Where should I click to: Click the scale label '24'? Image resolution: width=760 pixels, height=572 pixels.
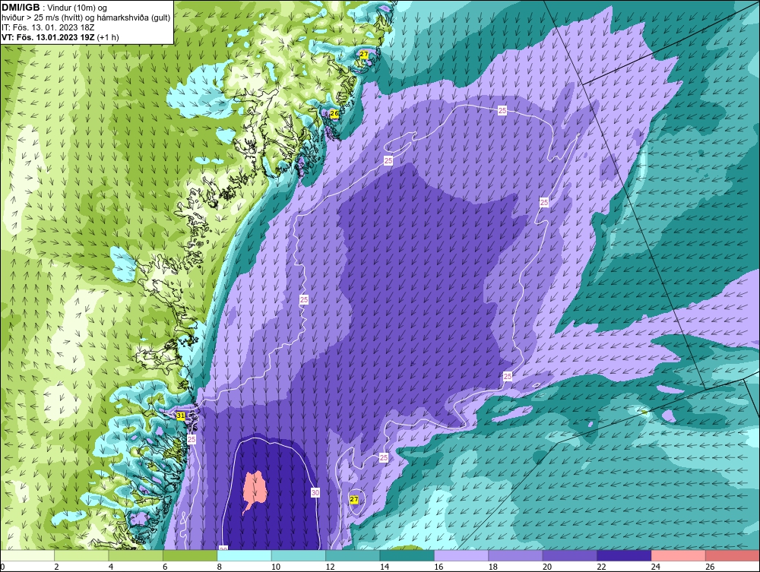[x=656, y=567]
